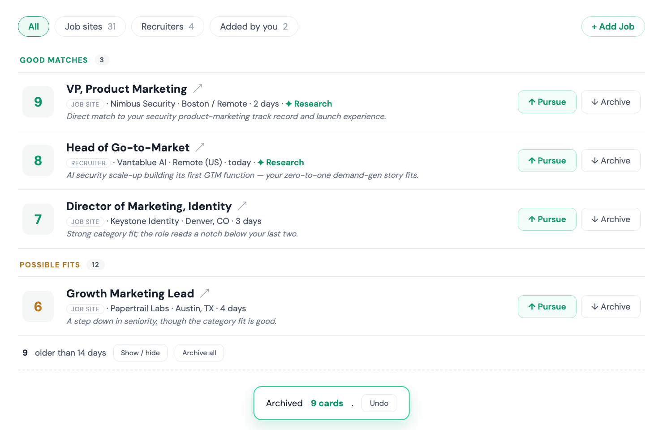Filter by Recruiters
The image size is (663, 430).
pos(168,26)
